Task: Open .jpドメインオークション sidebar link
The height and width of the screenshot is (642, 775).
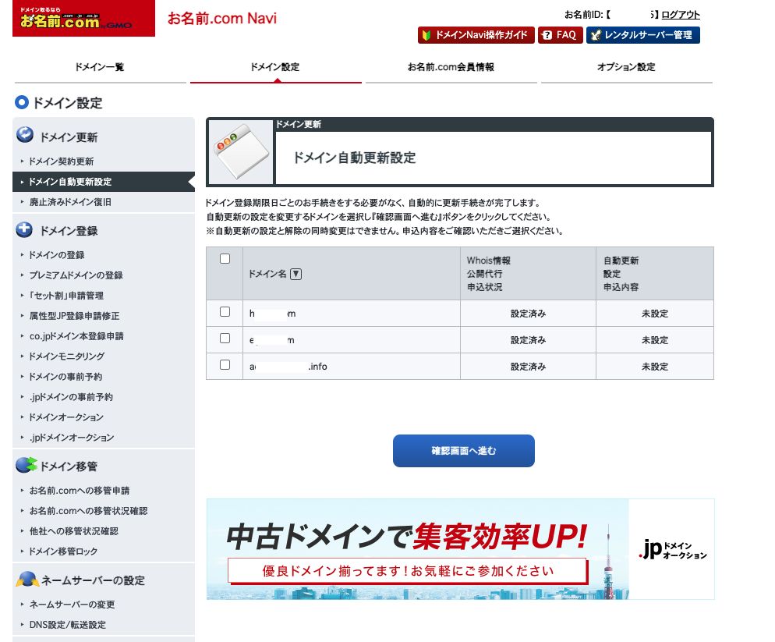Action: coord(72,438)
